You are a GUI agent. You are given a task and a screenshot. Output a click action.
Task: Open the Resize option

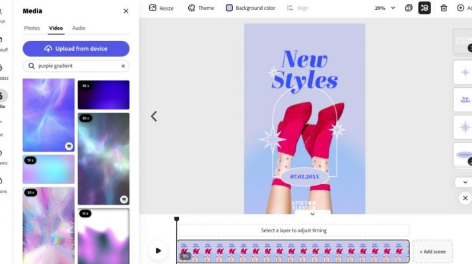pos(161,8)
